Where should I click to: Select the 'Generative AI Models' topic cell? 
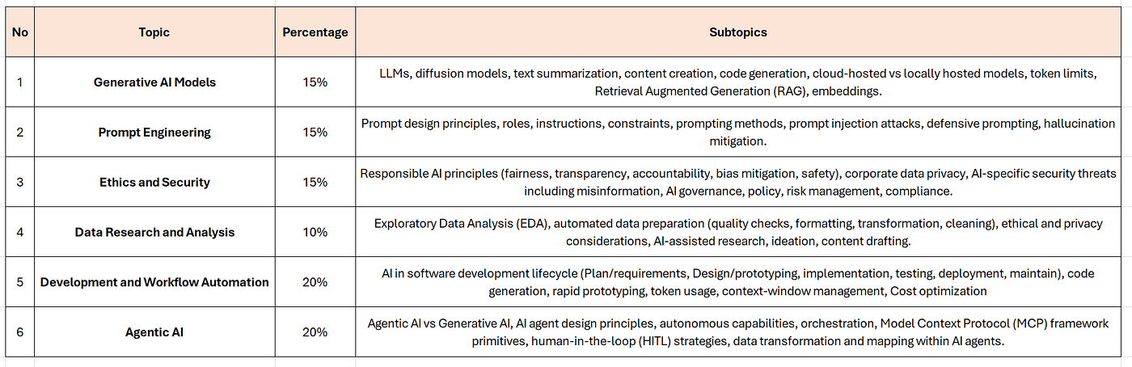coord(154,82)
